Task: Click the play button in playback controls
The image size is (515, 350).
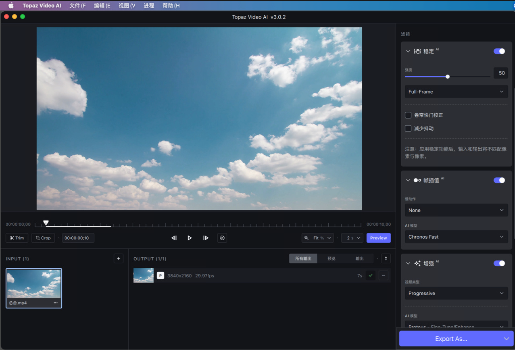Action: [190, 238]
